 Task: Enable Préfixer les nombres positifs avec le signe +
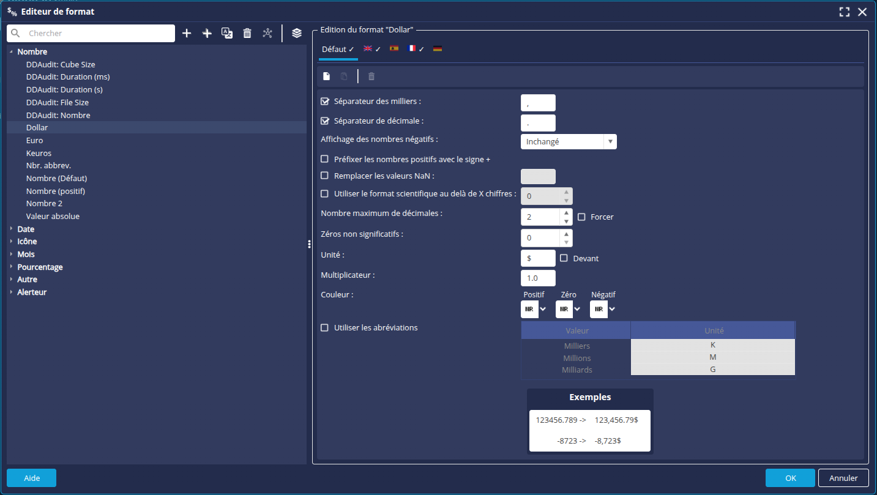pyautogui.click(x=324, y=158)
